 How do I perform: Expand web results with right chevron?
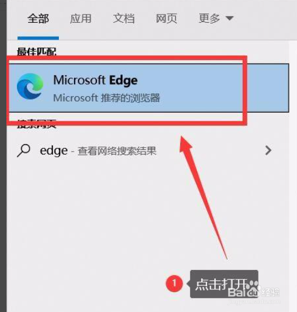point(268,150)
